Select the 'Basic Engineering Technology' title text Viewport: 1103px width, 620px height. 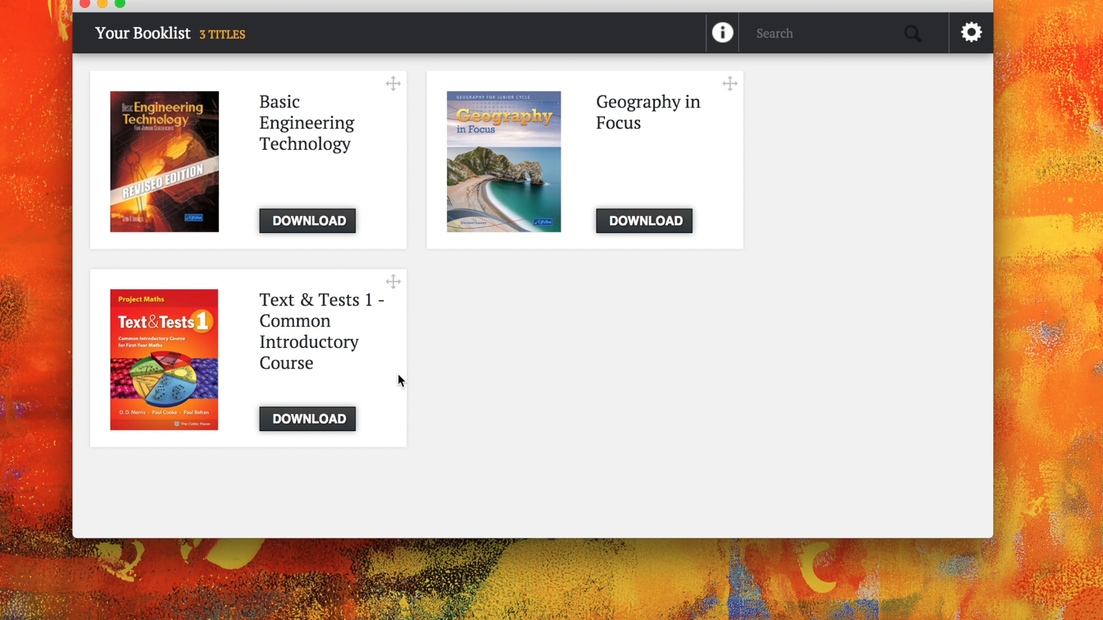(x=307, y=123)
